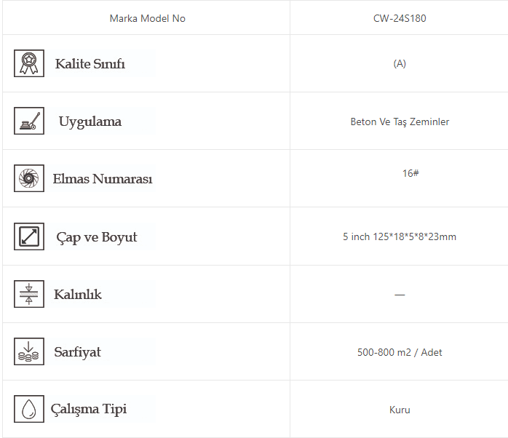Click the Uygulama label

click(90, 122)
